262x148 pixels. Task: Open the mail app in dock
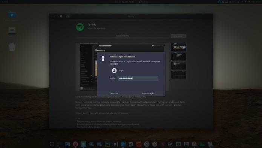tap(83, 144)
